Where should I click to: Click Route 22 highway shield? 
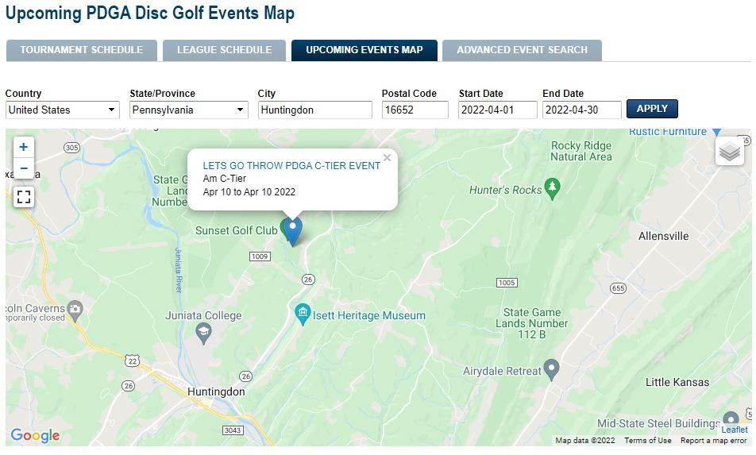point(133,361)
